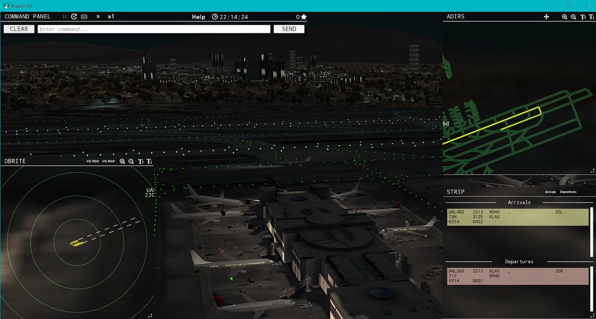Viewport: 596px width, 319px height.
Task: Click runway 25L on UAL482 strip
Action: pyautogui.click(x=559, y=212)
